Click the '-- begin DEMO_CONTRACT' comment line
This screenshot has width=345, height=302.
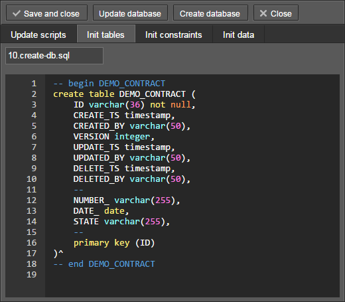click(x=109, y=84)
